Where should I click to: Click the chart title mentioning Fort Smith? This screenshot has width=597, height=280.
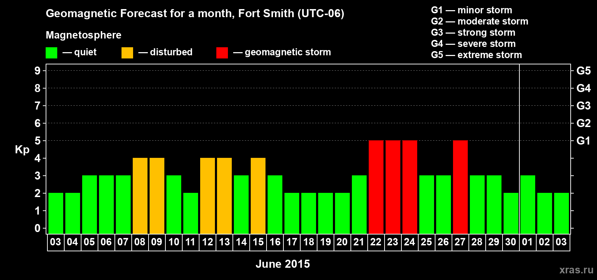[x=195, y=13]
